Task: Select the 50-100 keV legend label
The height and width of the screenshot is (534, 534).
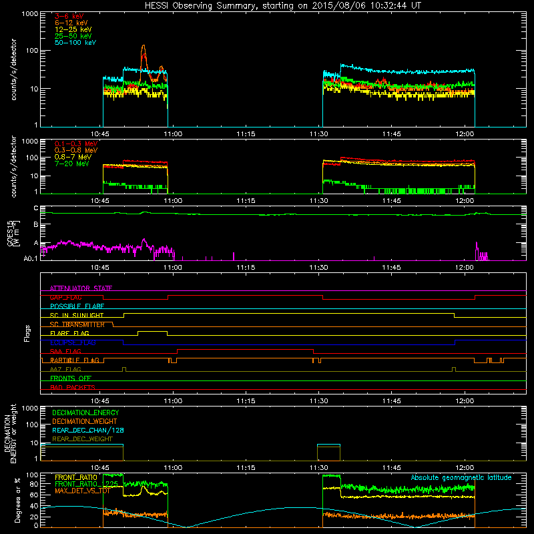Action: [x=75, y=43]
